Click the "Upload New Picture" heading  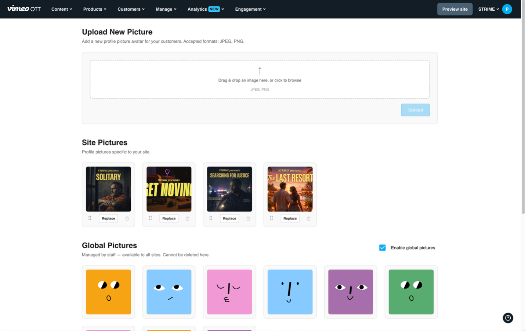tap(117, 32)
